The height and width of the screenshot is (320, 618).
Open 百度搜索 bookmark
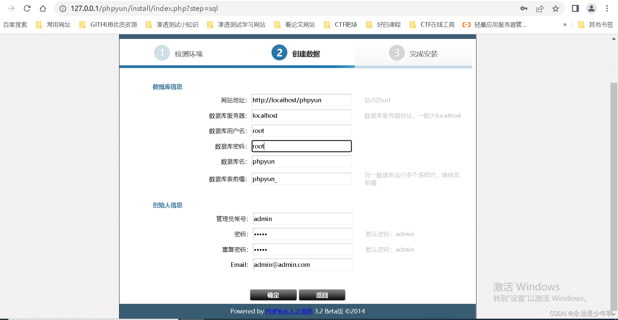(x=15, y=25)
